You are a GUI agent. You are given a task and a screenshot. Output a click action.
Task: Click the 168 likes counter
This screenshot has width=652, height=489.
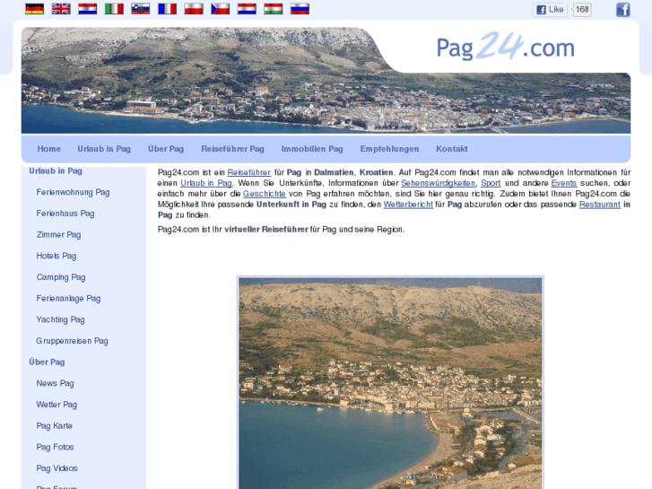582,10
